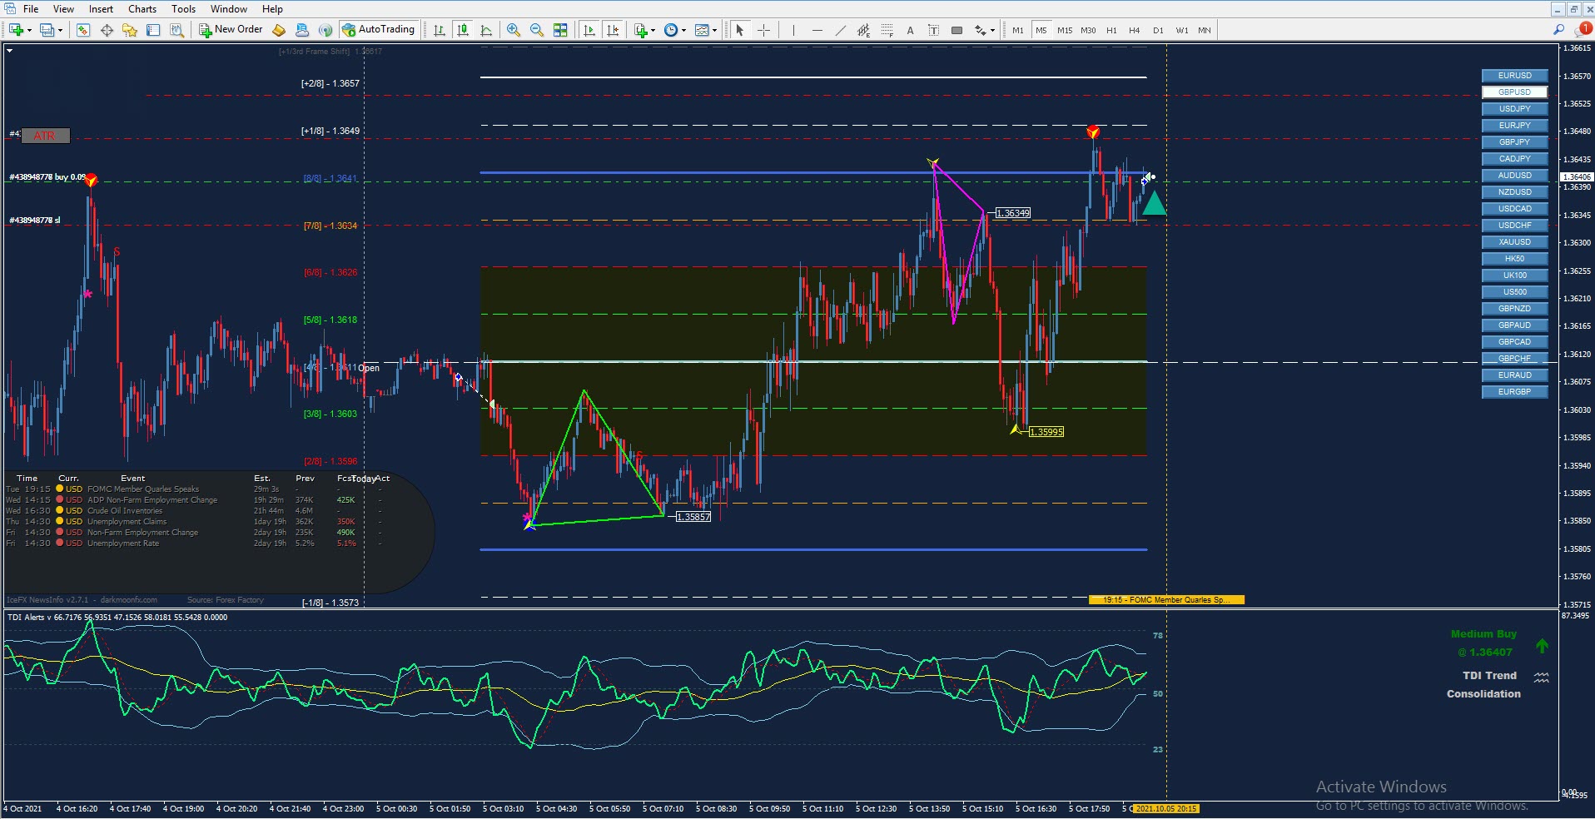Screen dimensions: 1595x819
Task: Switch to H1 timeframe
Action: 1111,30
